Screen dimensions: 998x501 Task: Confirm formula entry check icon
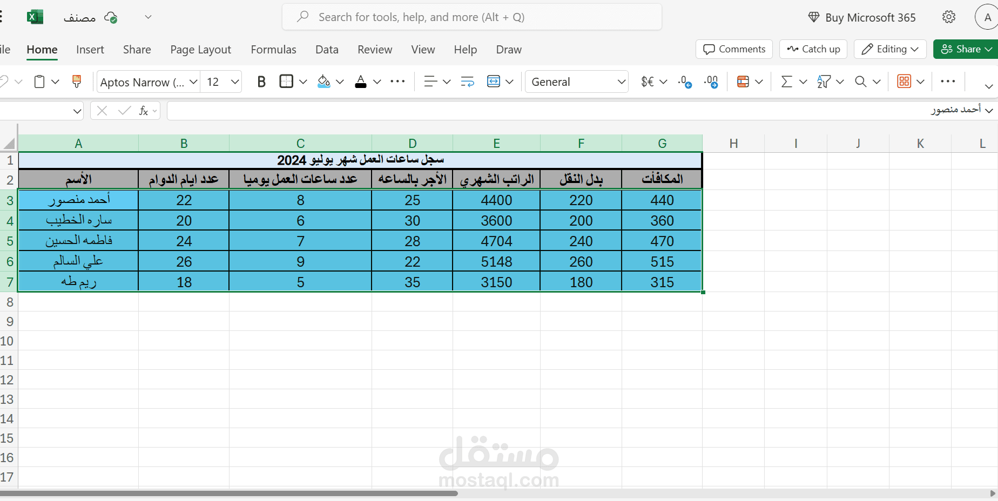(x=124, y=111)
